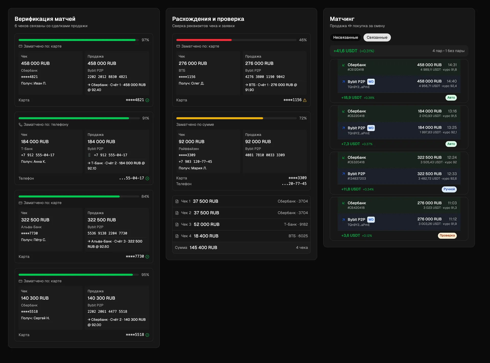Click green check icon next to ****4821
This screenshot has width=490, height=363.
click(147, 100)
